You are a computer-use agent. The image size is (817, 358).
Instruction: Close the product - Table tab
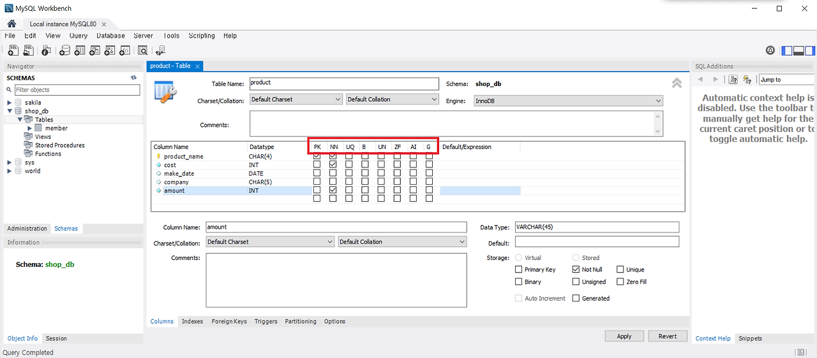pyautogui.click(x=198, y=66)
